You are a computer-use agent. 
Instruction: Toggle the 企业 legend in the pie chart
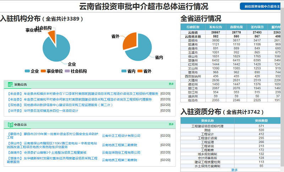32,71
